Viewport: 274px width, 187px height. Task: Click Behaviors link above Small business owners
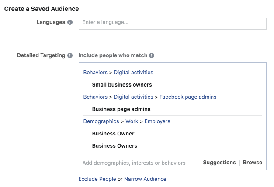coord(95,72)
